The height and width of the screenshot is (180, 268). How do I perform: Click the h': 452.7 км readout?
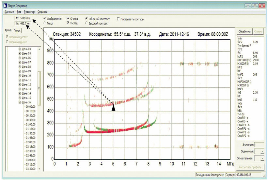click(23, 24)
